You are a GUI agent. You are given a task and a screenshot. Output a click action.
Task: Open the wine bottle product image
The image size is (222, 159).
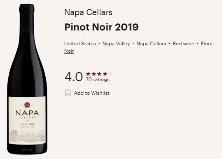27,79
